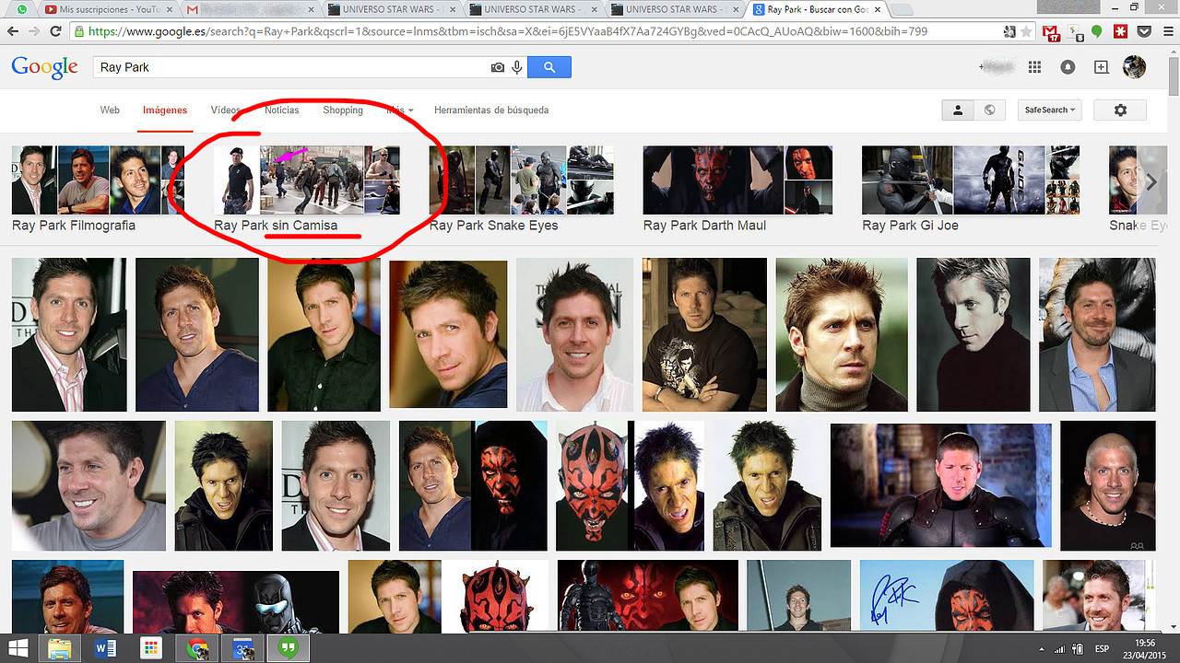Open the Chrome App Launcher on the taskbar
The width and height of the screenshot is (1180, 663).
pos(151,648)
